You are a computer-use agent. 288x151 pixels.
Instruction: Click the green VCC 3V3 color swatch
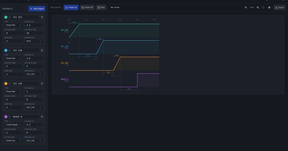click(6, 17)
